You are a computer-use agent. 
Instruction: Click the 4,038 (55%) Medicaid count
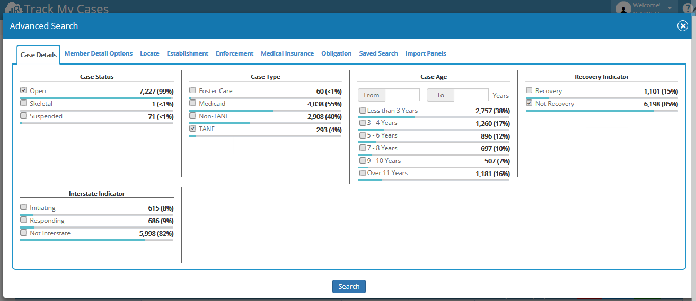tap(324, 104)
